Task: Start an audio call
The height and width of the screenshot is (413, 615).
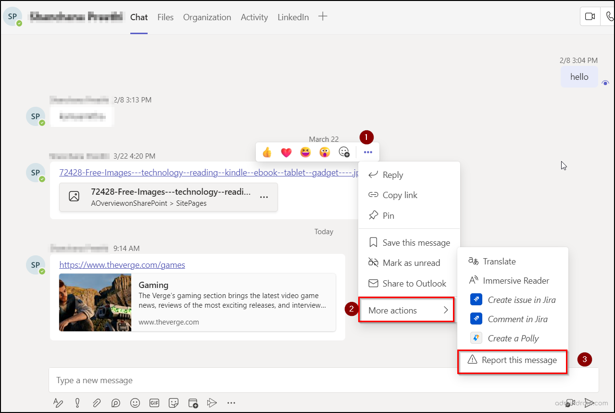Action: (609, 16)
